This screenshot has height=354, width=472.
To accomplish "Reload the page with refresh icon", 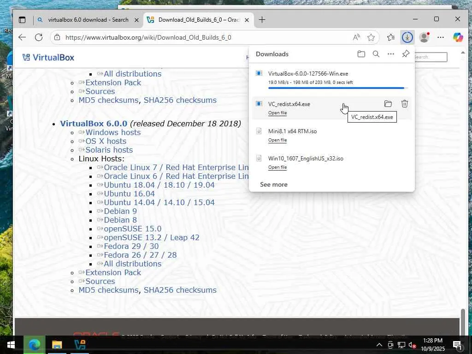I will point(39,37).
